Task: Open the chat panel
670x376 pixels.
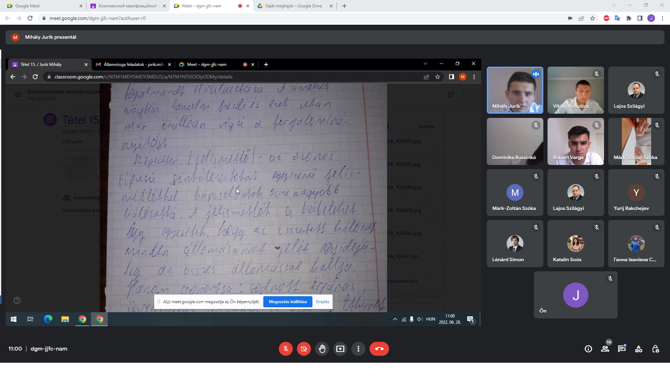Action: click(622, 349)
